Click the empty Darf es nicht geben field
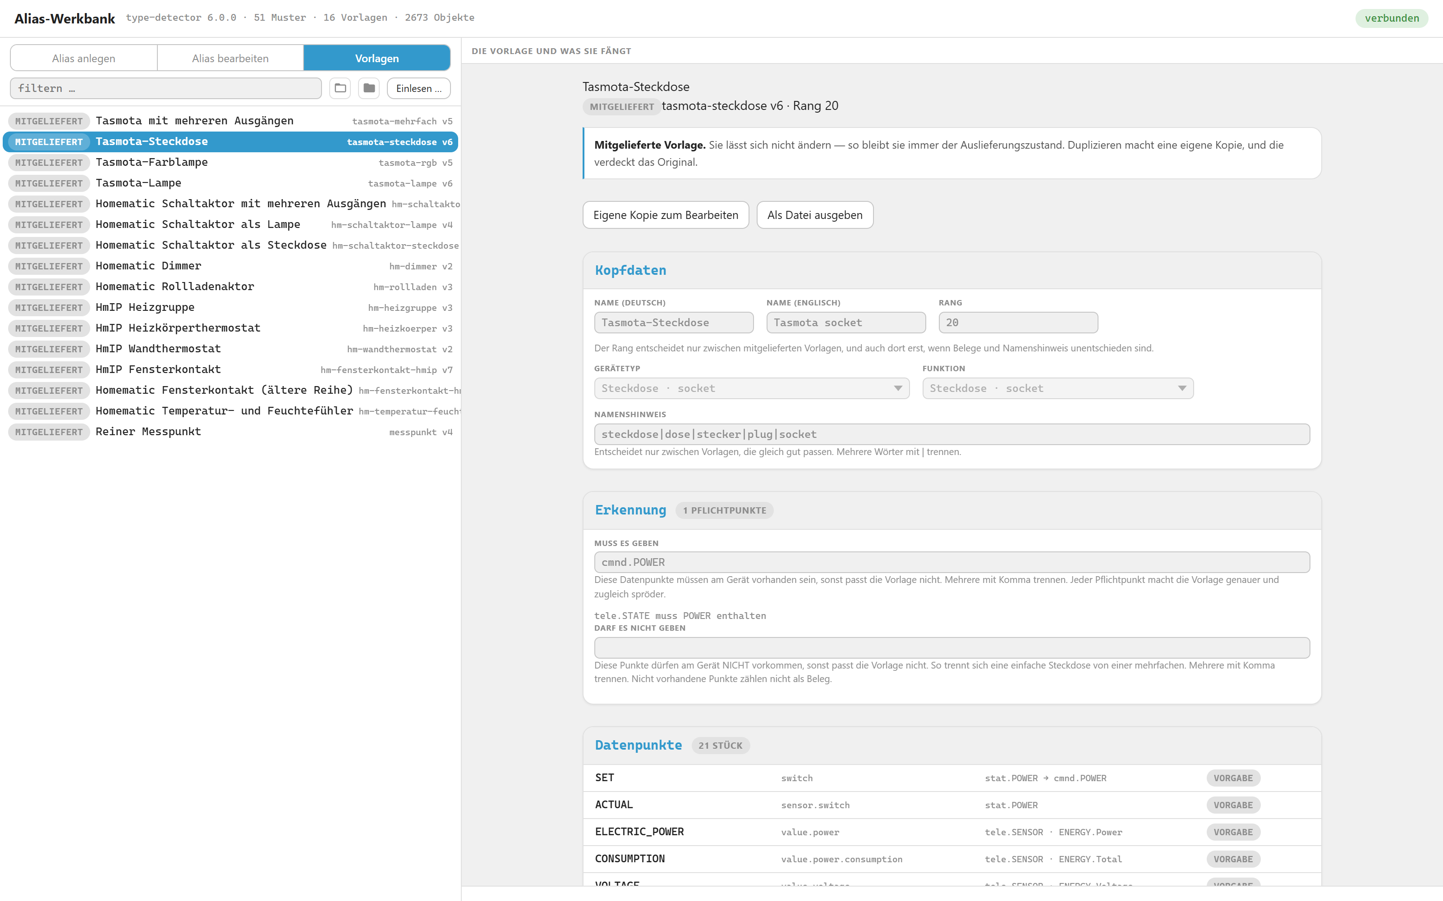This screenshot has width=1443, height=901. click(951, 648)
